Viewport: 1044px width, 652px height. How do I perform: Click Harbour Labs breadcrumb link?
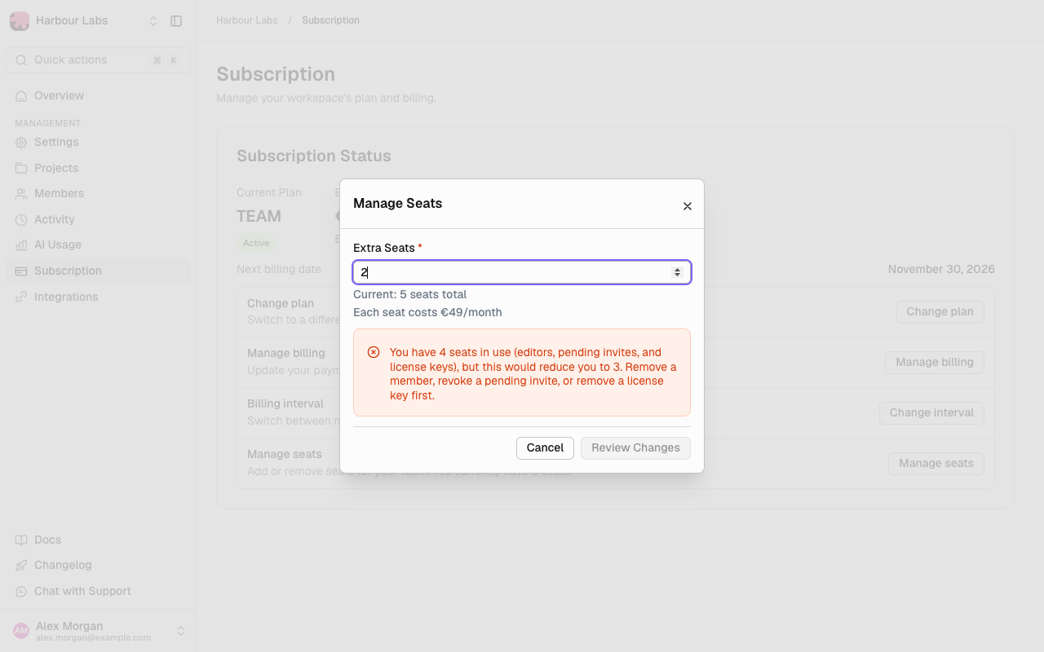tap(247, 20)
